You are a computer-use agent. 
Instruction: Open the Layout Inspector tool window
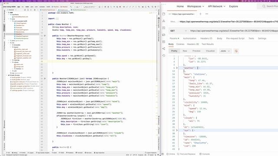(x=151, y=153)
